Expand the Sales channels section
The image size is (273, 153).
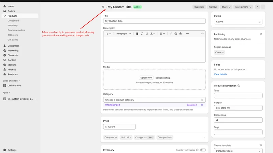11,81
